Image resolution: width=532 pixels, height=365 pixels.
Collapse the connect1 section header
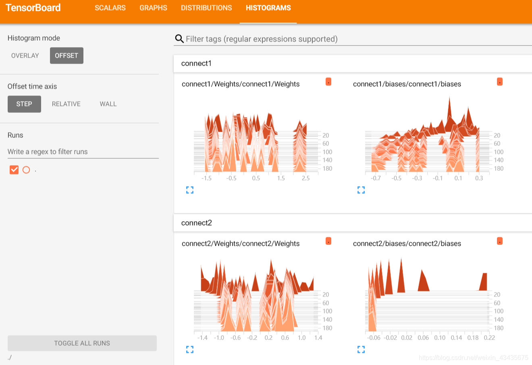tap(353, 63)
